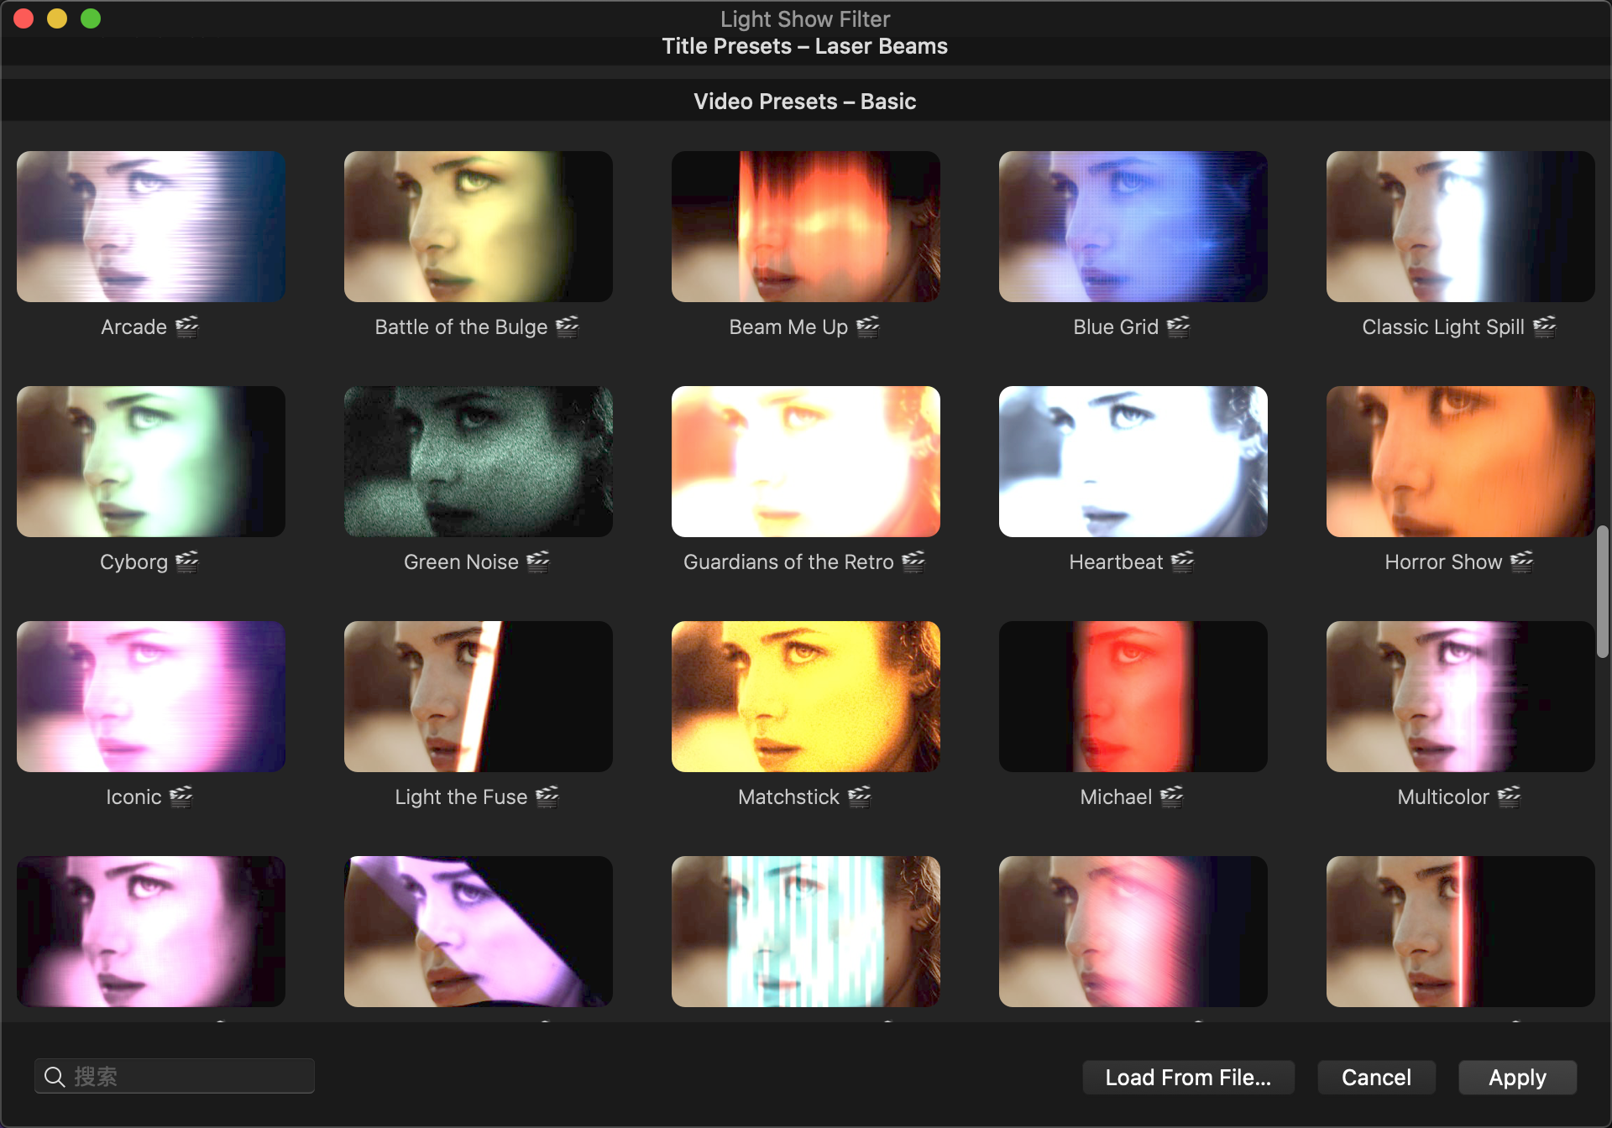1612x1128 pixels.
Task: Select the Light the Fuse preset thumbnail
Action: coord(479,697)
